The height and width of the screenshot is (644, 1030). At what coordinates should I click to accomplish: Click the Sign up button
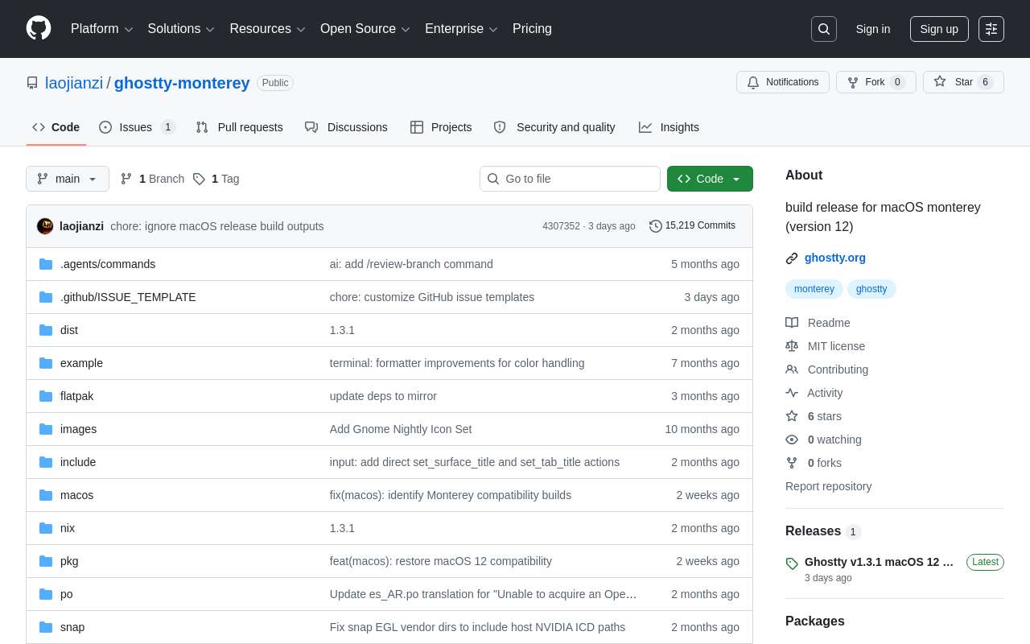[x=939, y=29]
